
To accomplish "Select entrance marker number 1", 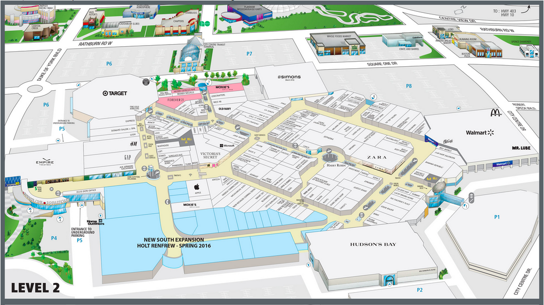I will pos(466,206).
